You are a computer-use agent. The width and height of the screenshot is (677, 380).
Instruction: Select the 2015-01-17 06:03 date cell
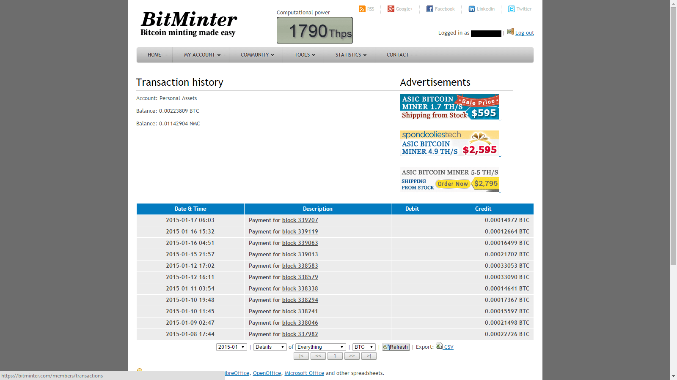click(190, 220)
